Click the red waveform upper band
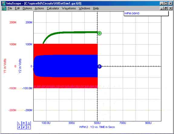The image size is (174, 134). coord(65,49)
